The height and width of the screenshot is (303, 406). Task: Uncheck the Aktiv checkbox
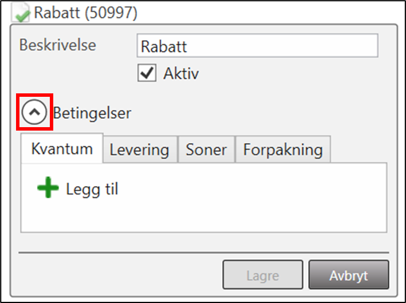(x=148, y=73)
